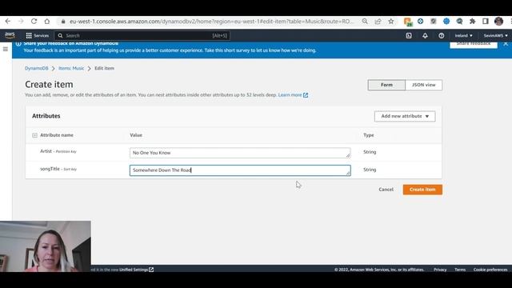Open the browser zoom magnifier icon
This screenshot has width=512, height=288.
[x=365, y=22]
